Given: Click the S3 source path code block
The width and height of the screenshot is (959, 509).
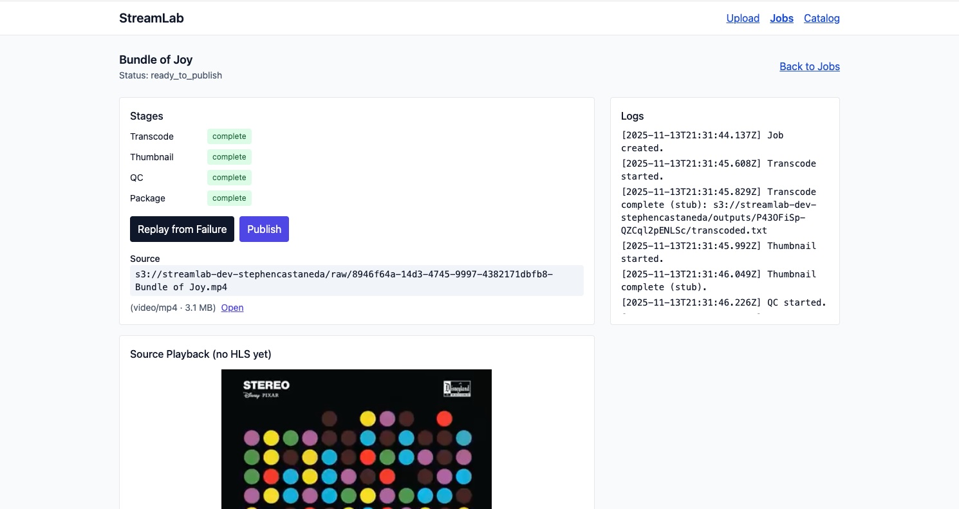Looking at the screenshot, I should pyautogui.click(x=357, y=281).
